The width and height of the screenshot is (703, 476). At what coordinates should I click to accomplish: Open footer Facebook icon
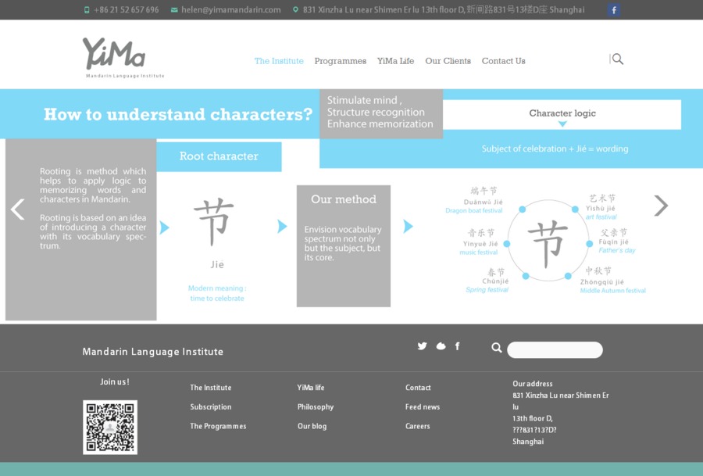point(457,346)
